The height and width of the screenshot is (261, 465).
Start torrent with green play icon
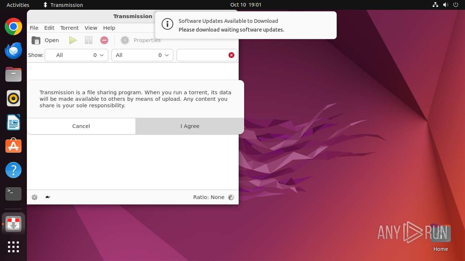(x=73, y=40)
